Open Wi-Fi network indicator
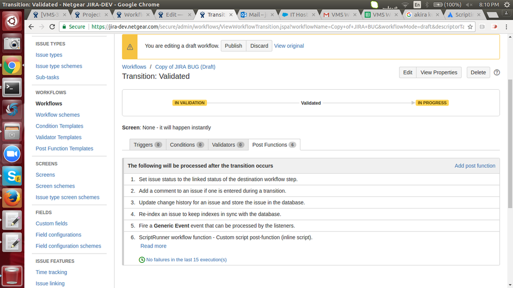The width and height of the screenshot is (513, 288). tap(405, 5)
